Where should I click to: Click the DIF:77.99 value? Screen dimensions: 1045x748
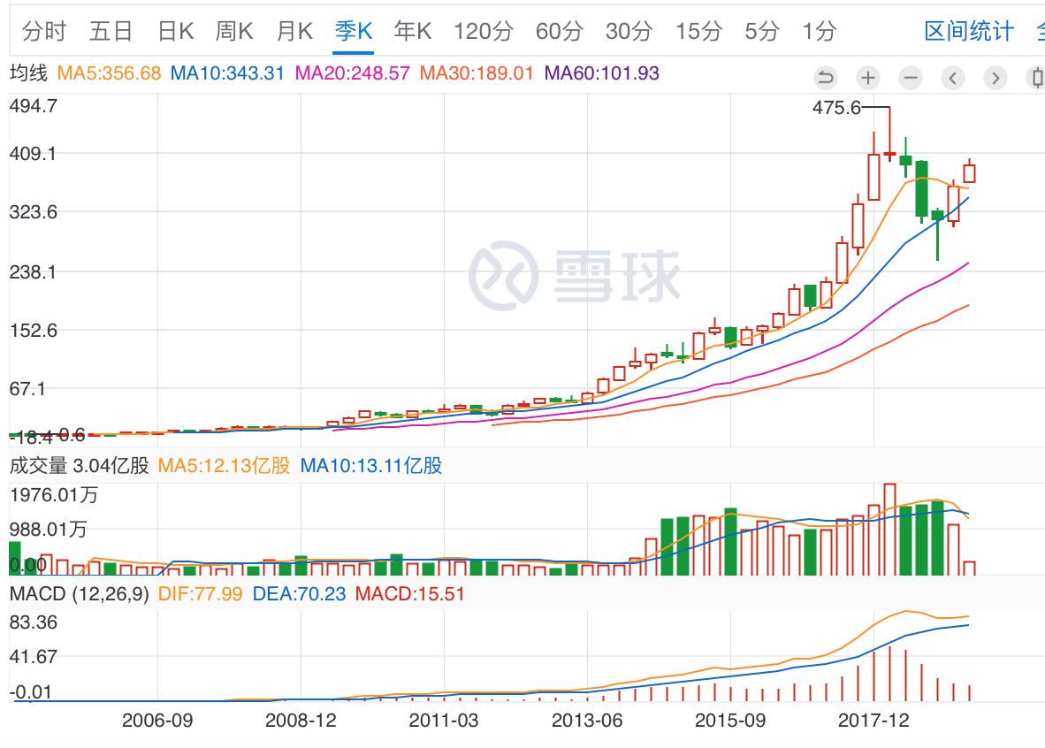tap(200, 593)
